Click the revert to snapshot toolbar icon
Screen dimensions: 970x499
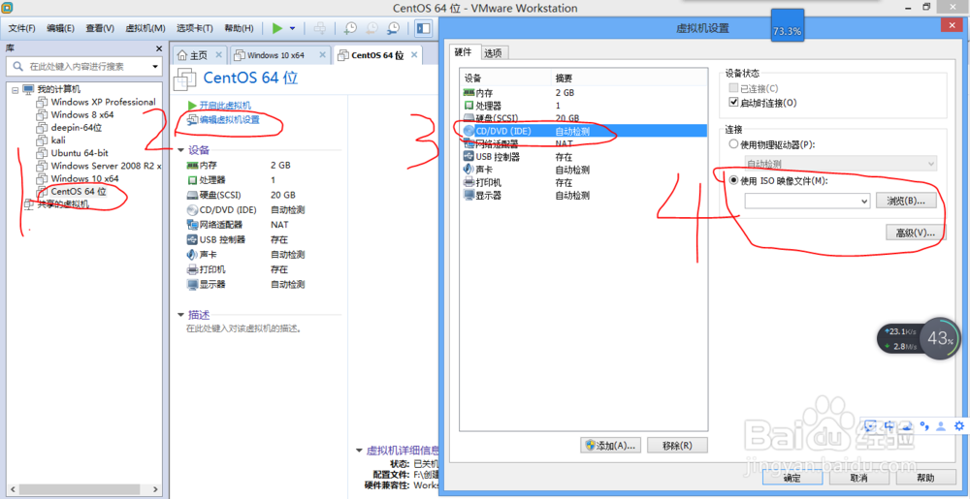(x=372, y=28)
